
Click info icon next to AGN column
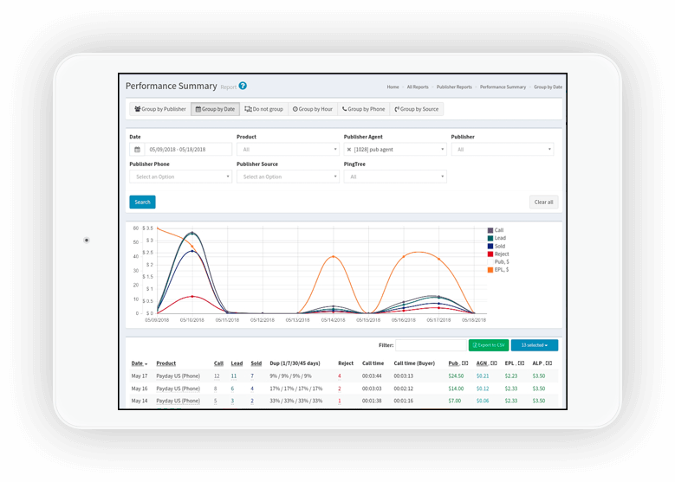click(x=492, y=363)
